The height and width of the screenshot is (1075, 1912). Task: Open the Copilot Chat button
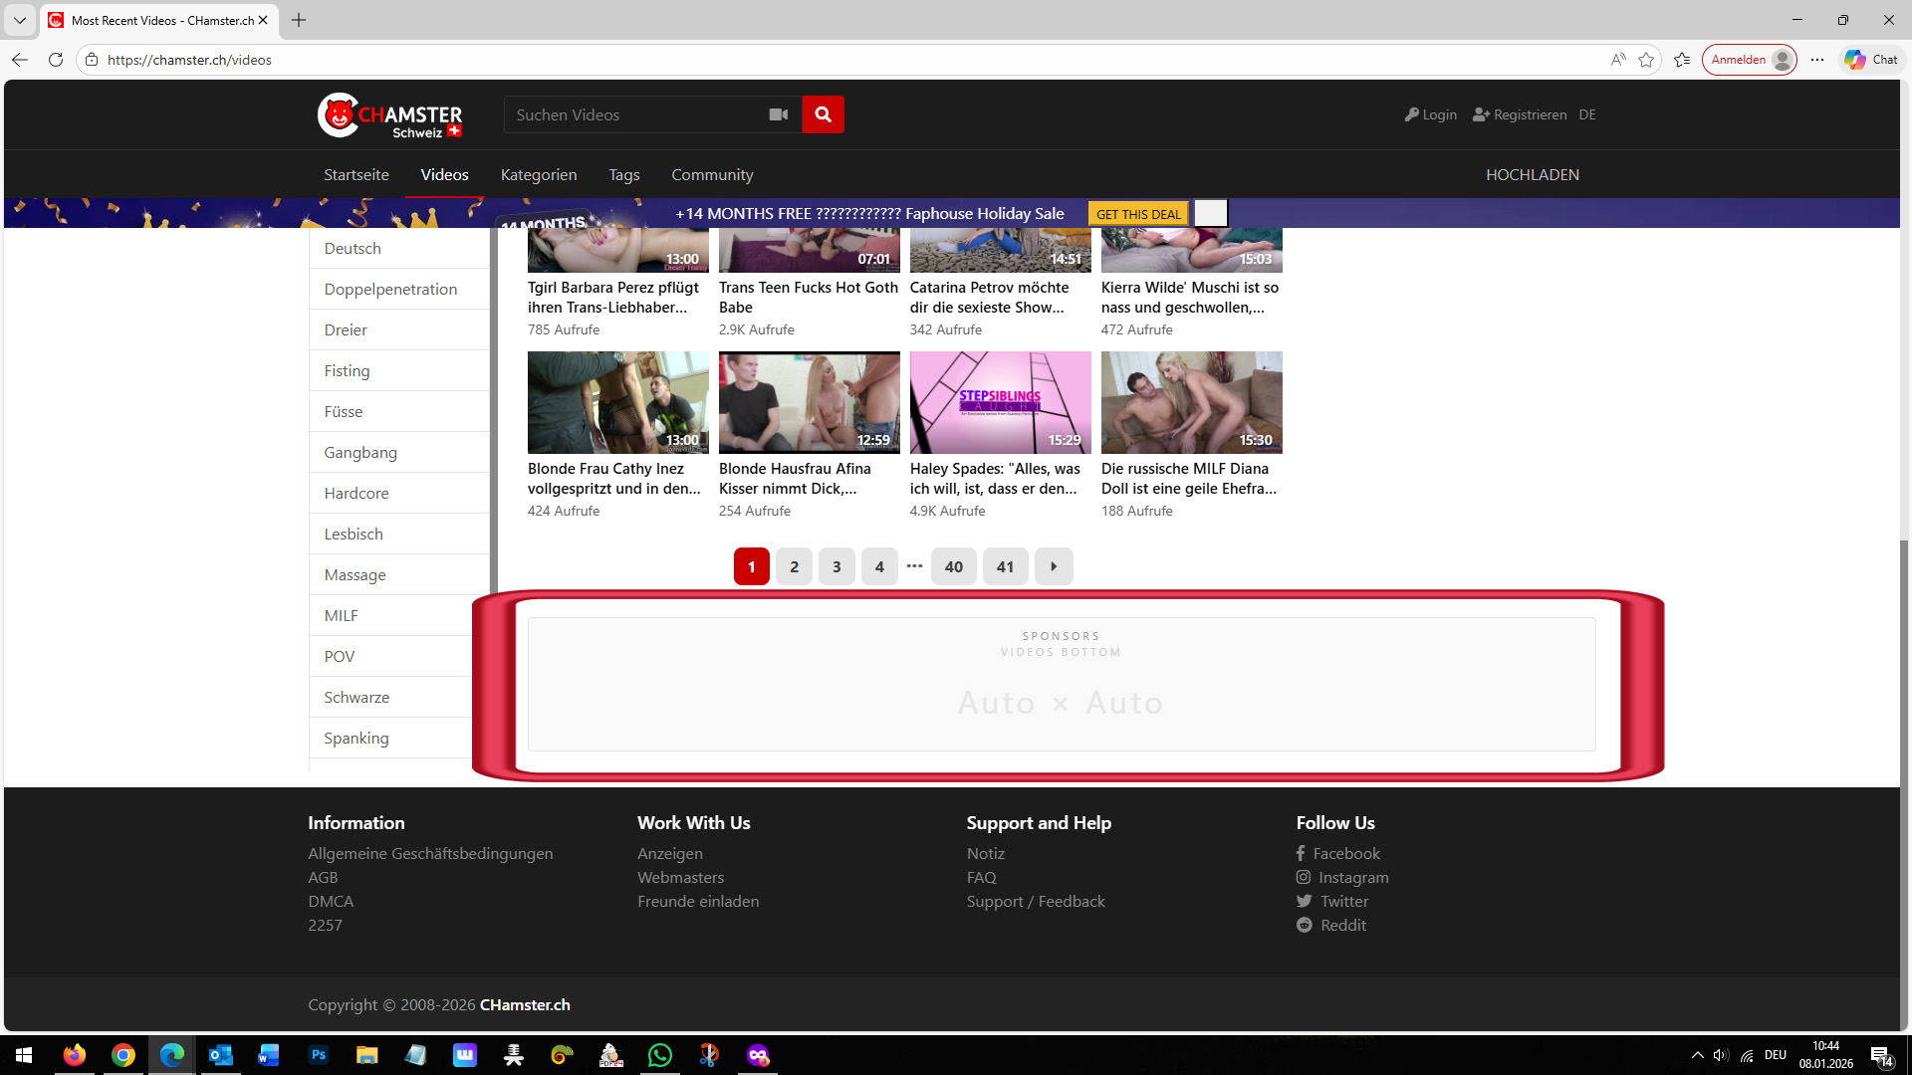click(x=1871, y=60)
